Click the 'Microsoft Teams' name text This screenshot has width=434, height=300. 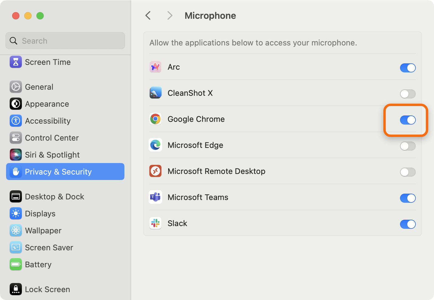coord(198,197)
